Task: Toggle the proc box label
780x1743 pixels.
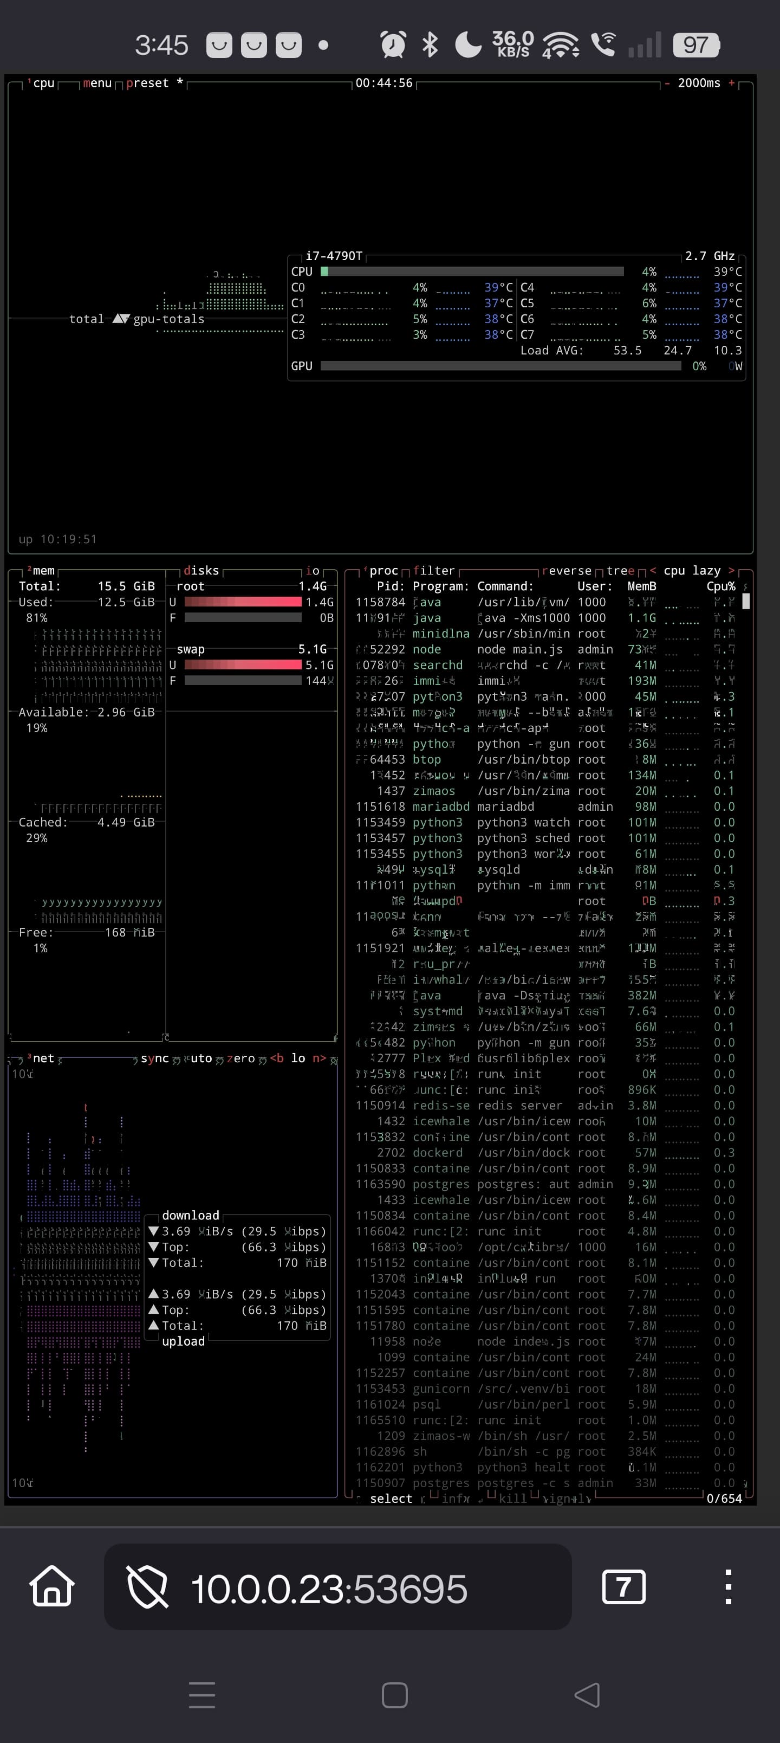Action: tap(380, 570)
